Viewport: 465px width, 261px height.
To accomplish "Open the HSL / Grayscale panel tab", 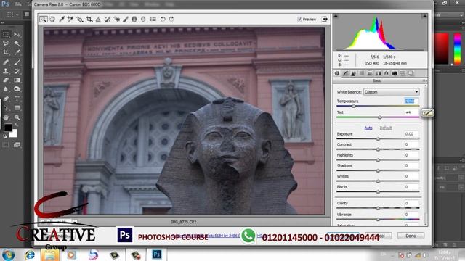I will (x=362, y=73).
